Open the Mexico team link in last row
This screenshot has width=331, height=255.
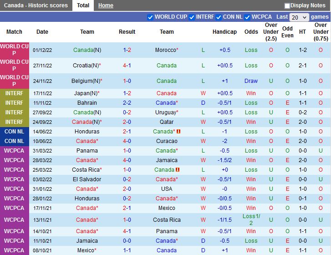click(86, 250)
